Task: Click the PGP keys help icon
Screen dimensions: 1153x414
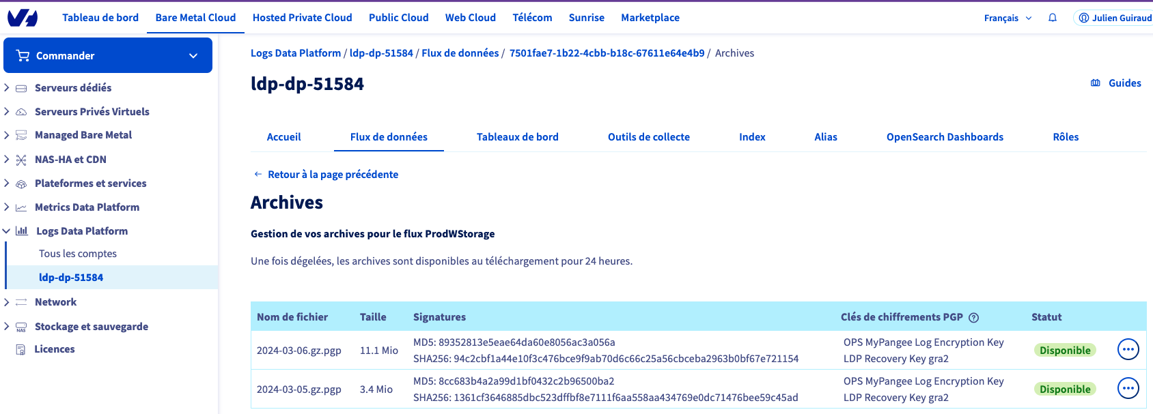Action: (x=974, y=317)
